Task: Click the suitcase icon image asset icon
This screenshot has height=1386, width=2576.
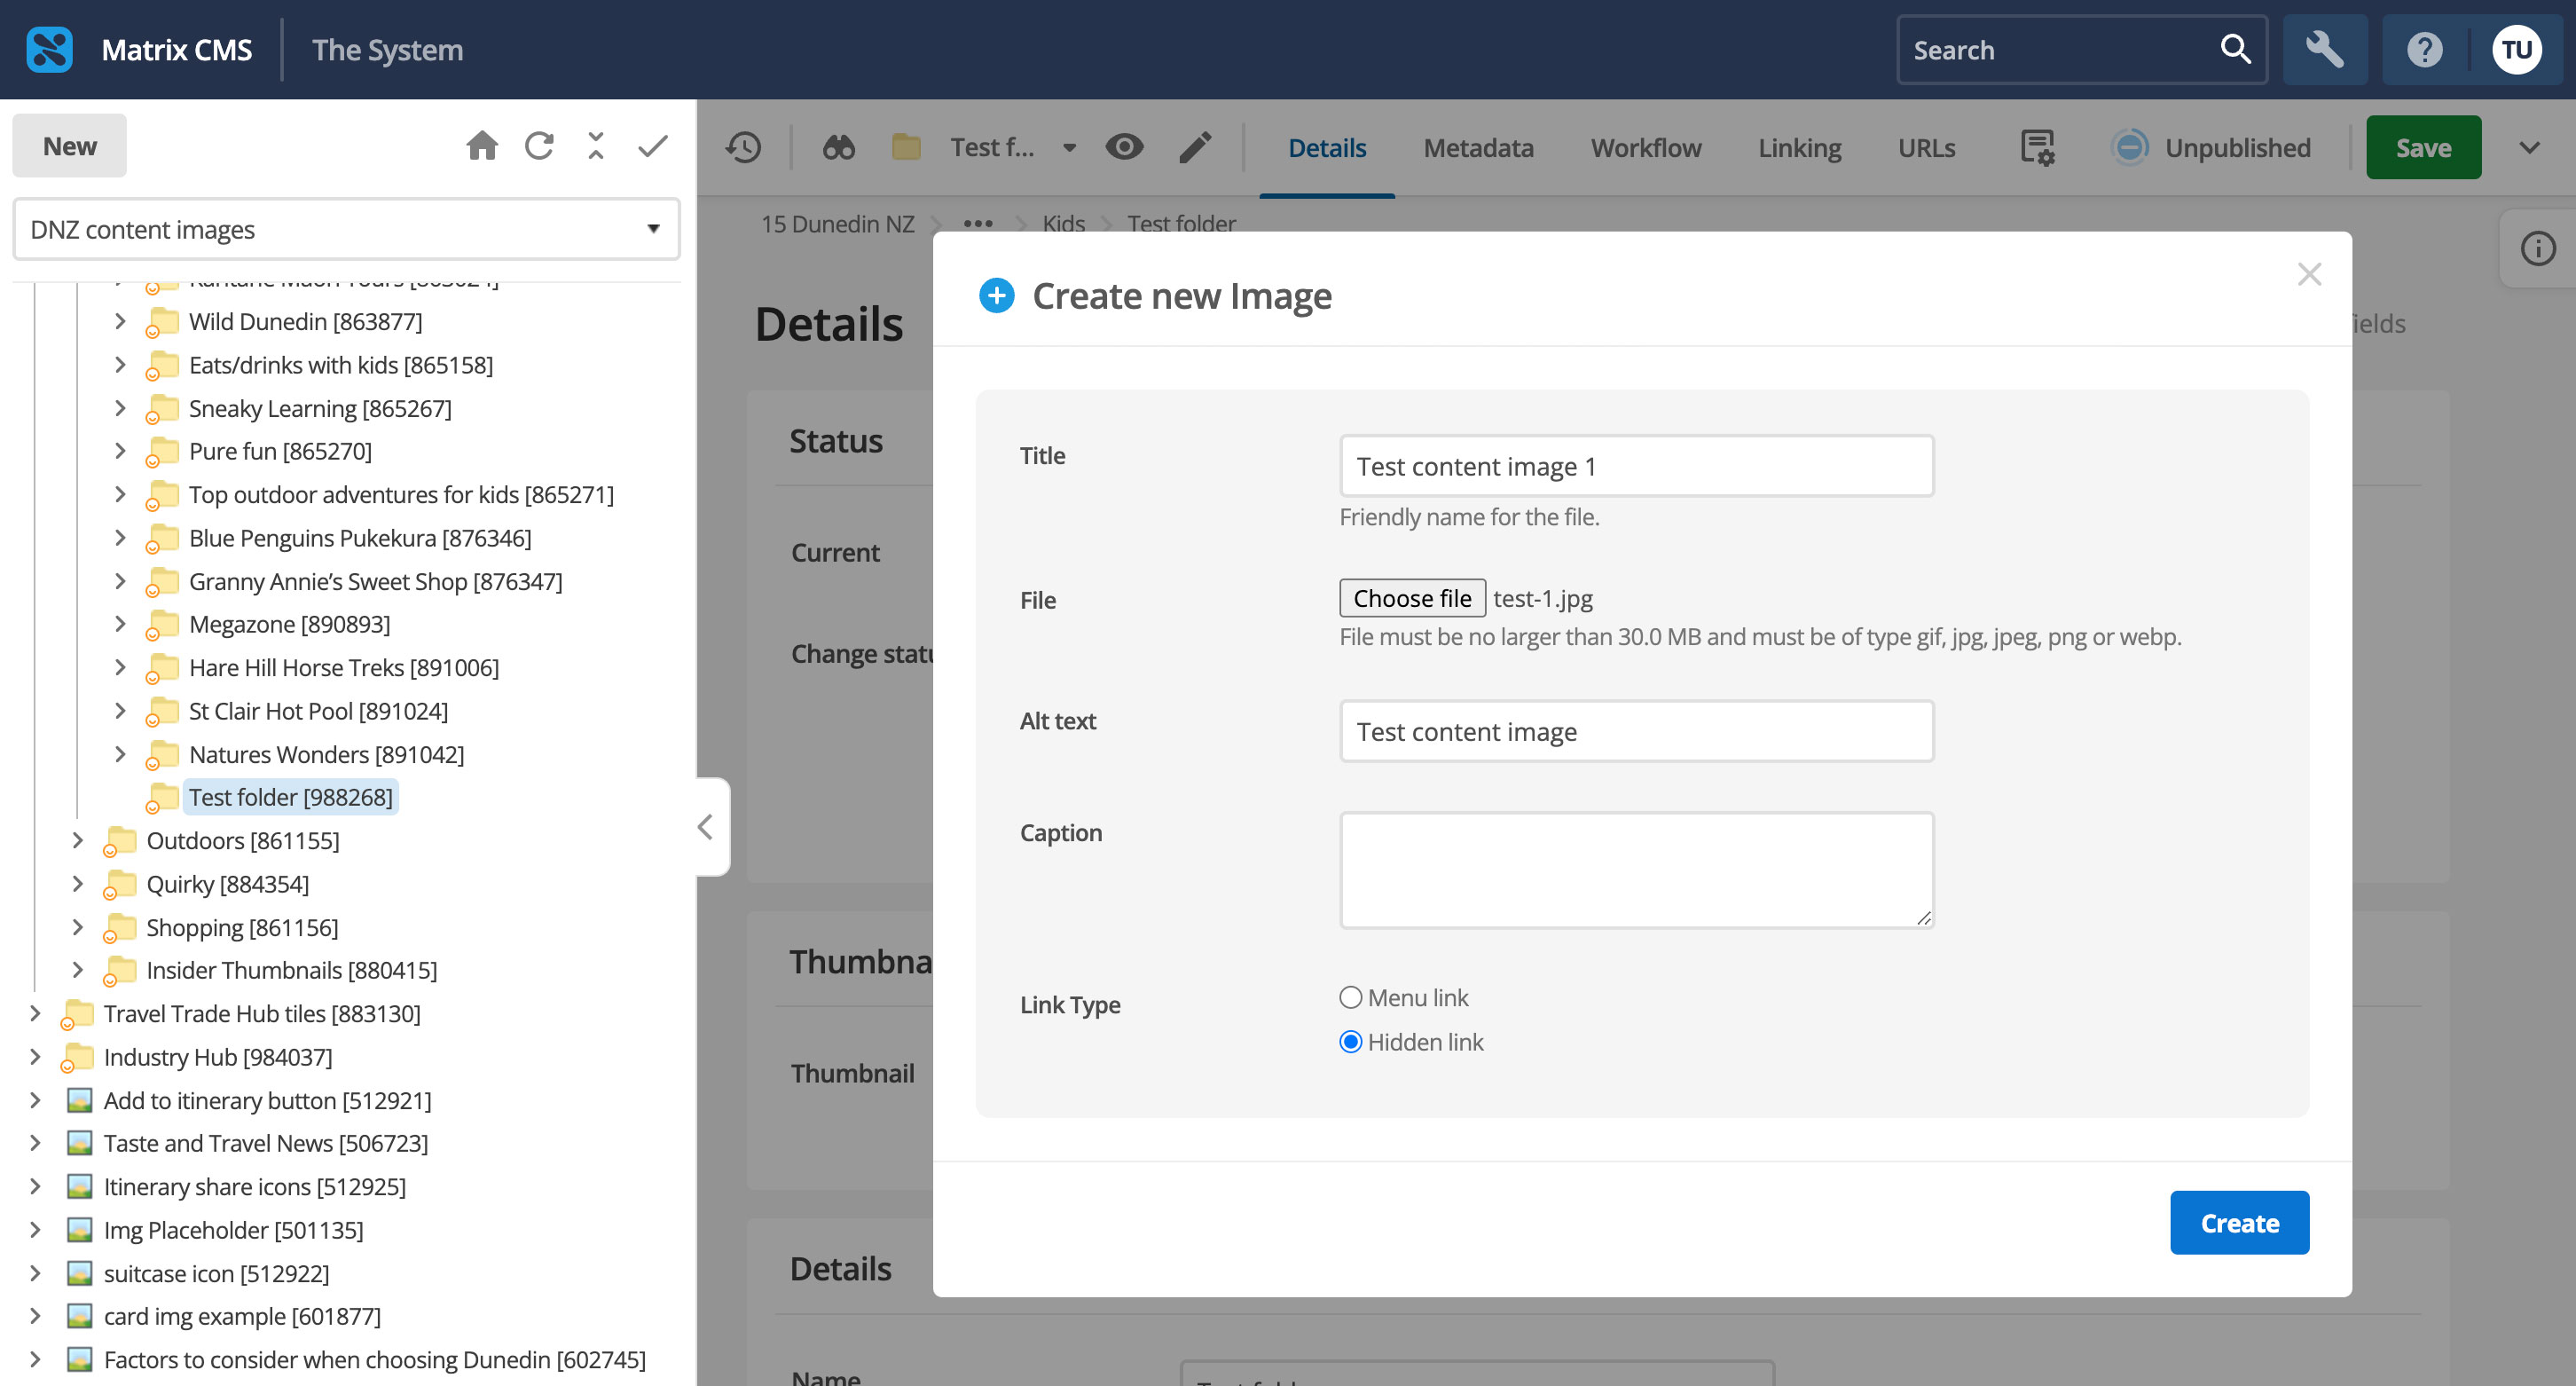Action: pos(80,1273)
